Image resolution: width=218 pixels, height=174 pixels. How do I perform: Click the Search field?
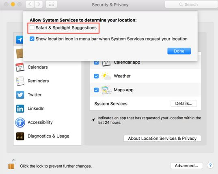pyautogui.click(x=192, y=4)
